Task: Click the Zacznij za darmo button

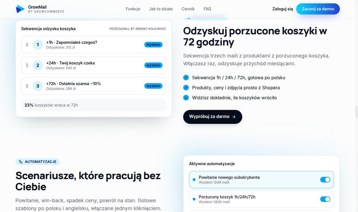Action: click(x=318, y=9)
